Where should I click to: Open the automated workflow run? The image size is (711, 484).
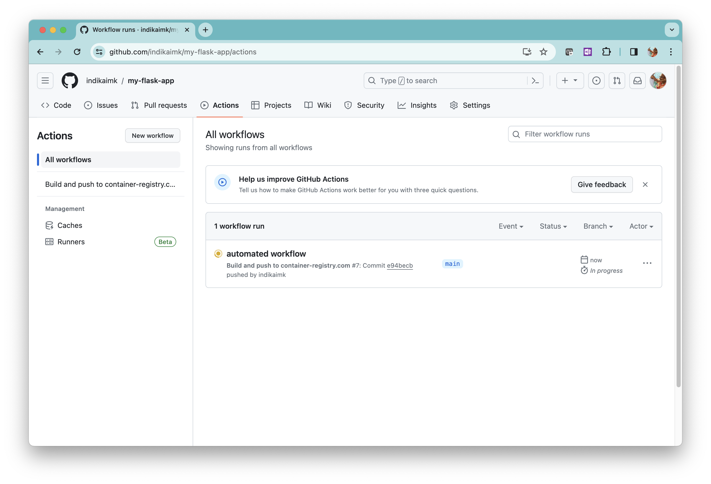(x=266, y=254)
